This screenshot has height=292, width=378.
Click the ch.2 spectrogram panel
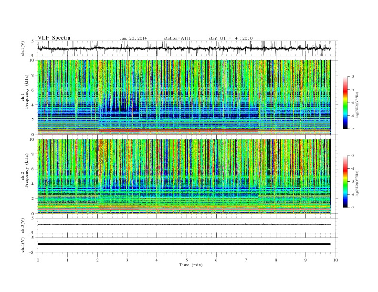point(184,177)
